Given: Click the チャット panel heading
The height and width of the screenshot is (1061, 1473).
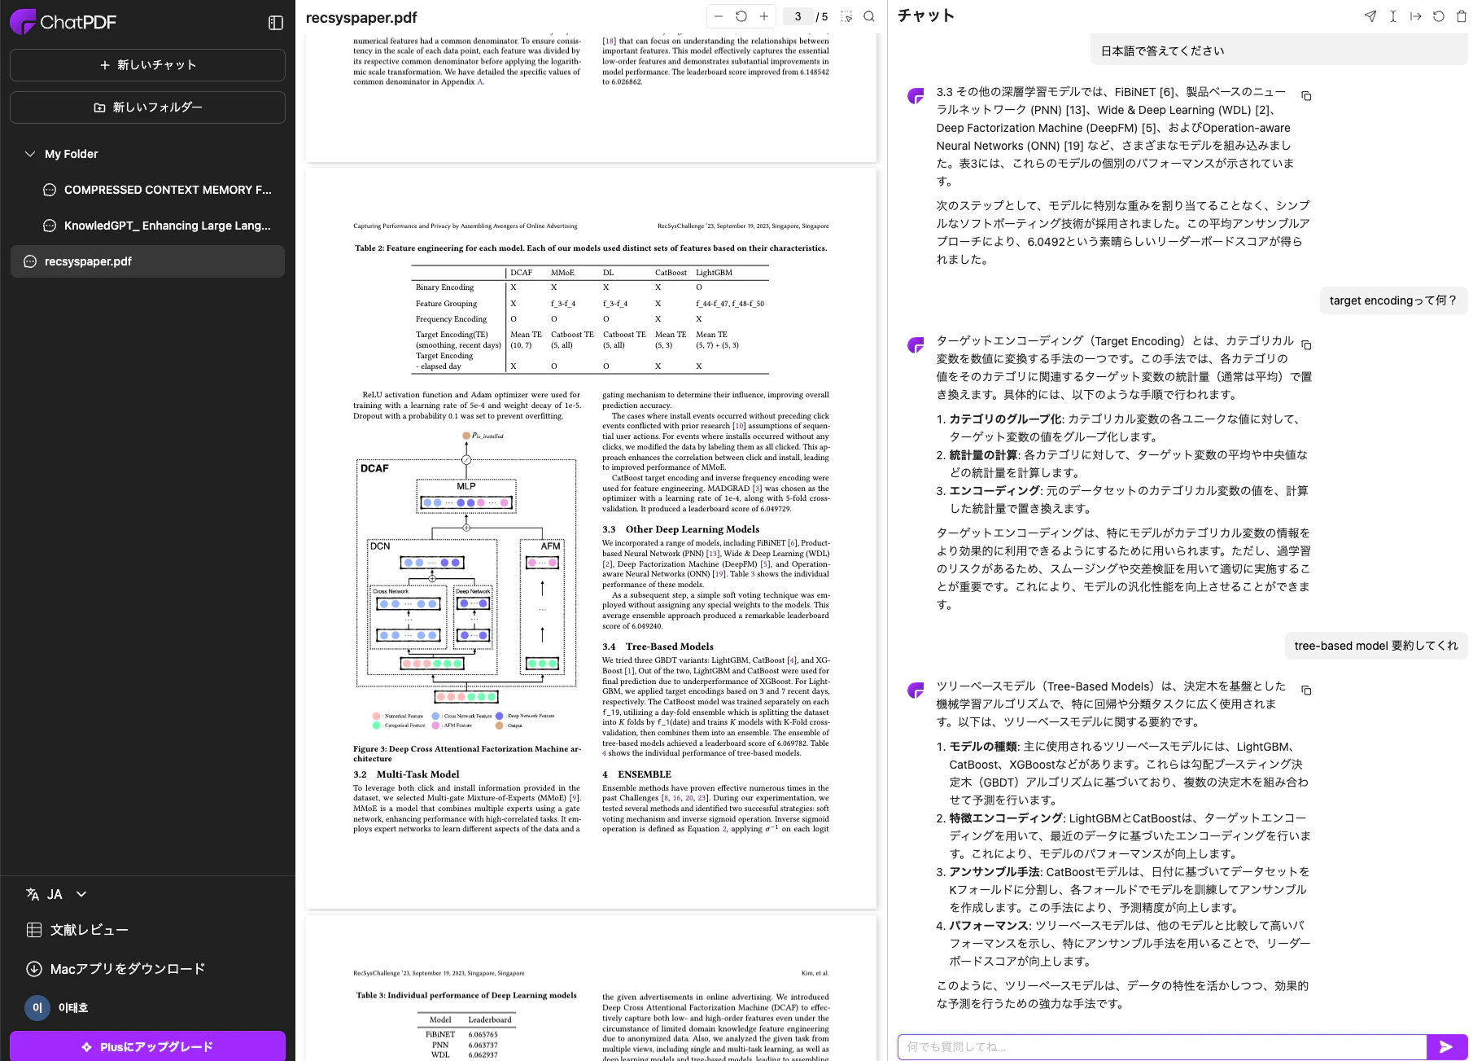Looking at the screenshot, I should [926, 15].
